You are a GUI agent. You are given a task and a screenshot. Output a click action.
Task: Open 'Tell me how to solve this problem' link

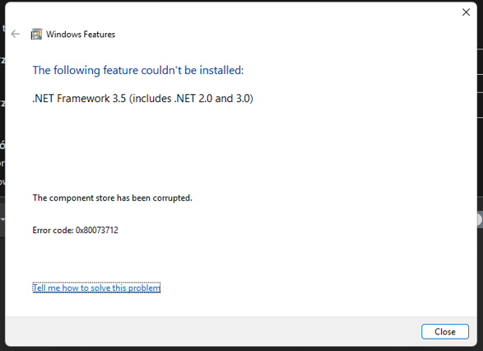click(x=96, y=288)
